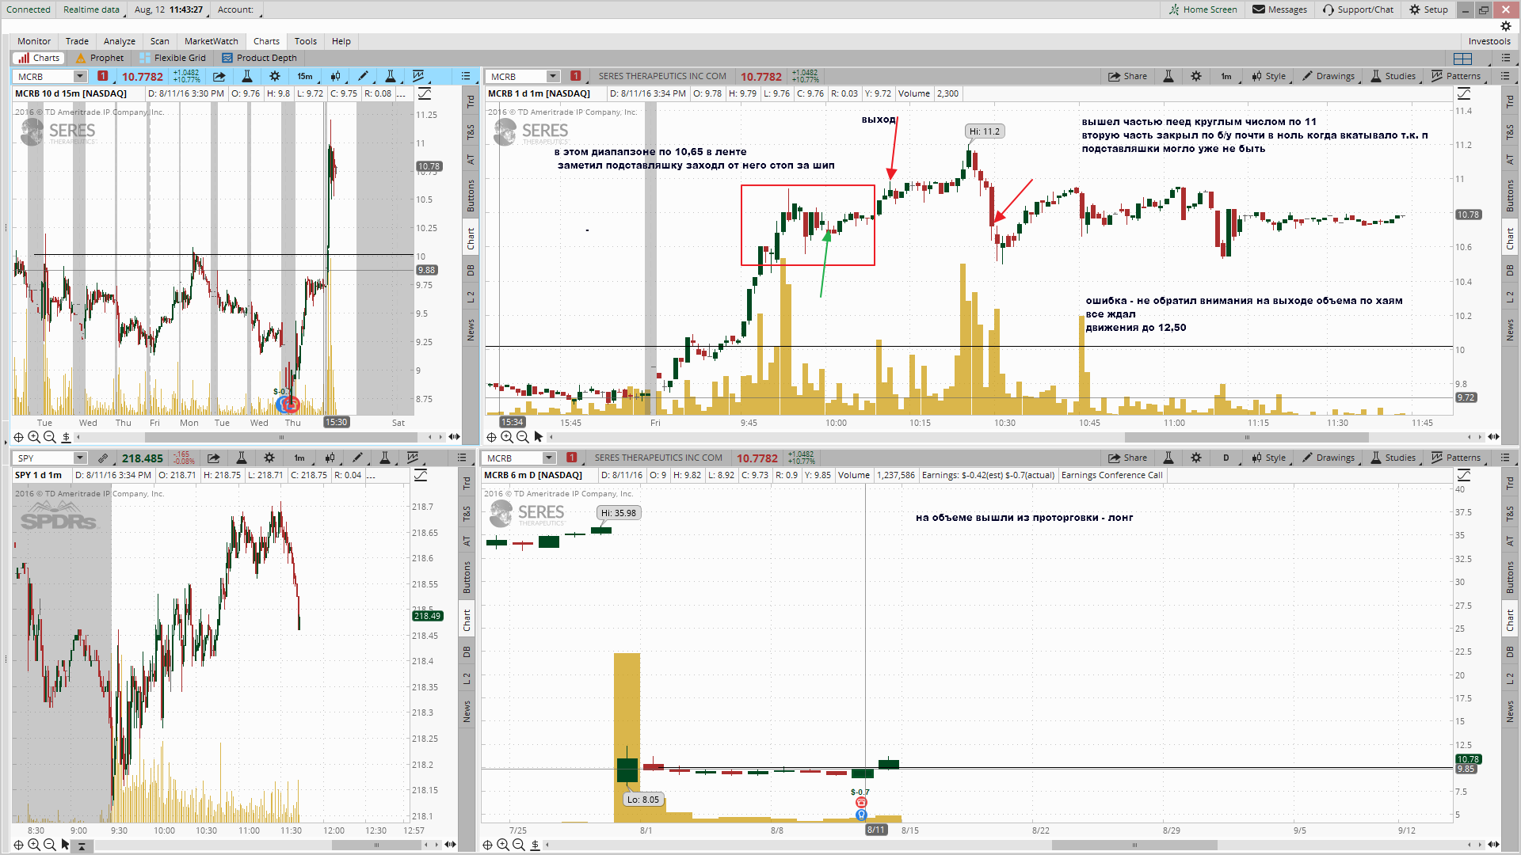Screen dimensions: 1521x855
Task: Open Patterns menu in the 1m MCRB chart
Action: click(1457, 77)
